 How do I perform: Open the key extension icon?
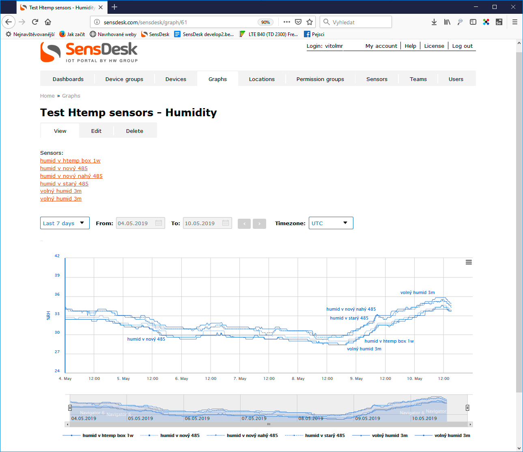point(460,22)
